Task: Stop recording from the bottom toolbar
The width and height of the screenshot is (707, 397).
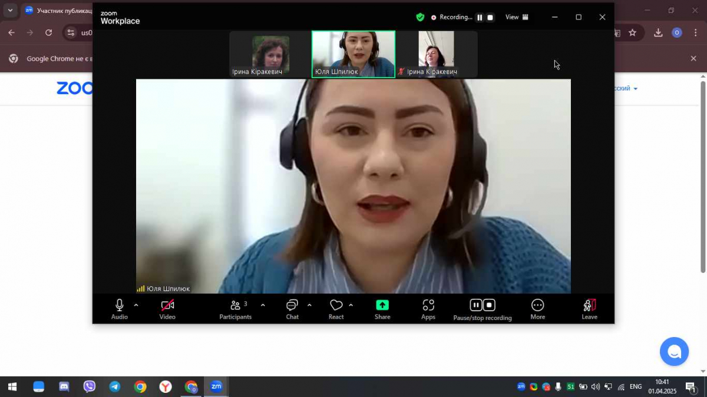Action: (x=489, y=305)
